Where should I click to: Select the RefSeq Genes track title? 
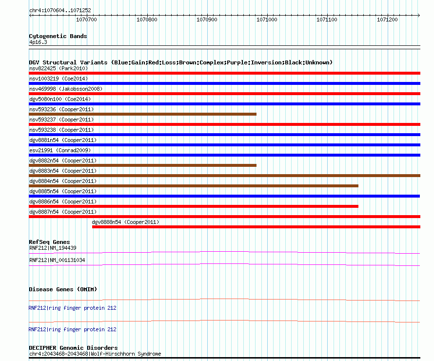click(x=49, y=242)
